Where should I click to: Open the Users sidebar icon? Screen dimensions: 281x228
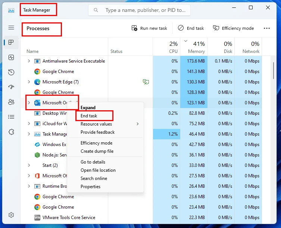click(x=11, y=102)
